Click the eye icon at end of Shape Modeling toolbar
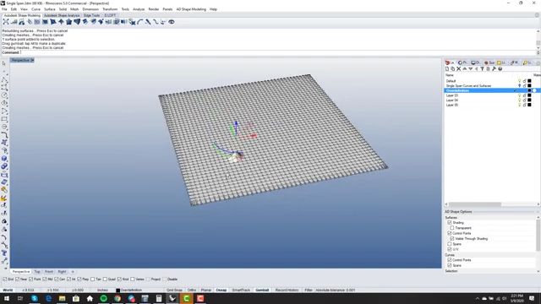The height and width of the screenshot is (304, 541). pyautogui.click(x=171, y=22)
